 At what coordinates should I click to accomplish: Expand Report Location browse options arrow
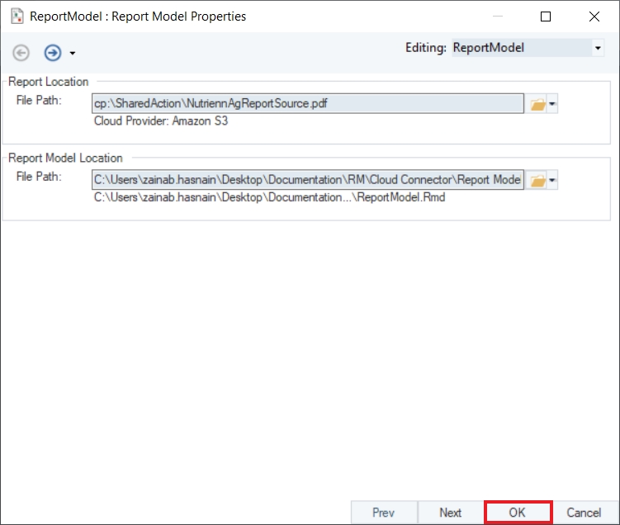tap(553, 105)
